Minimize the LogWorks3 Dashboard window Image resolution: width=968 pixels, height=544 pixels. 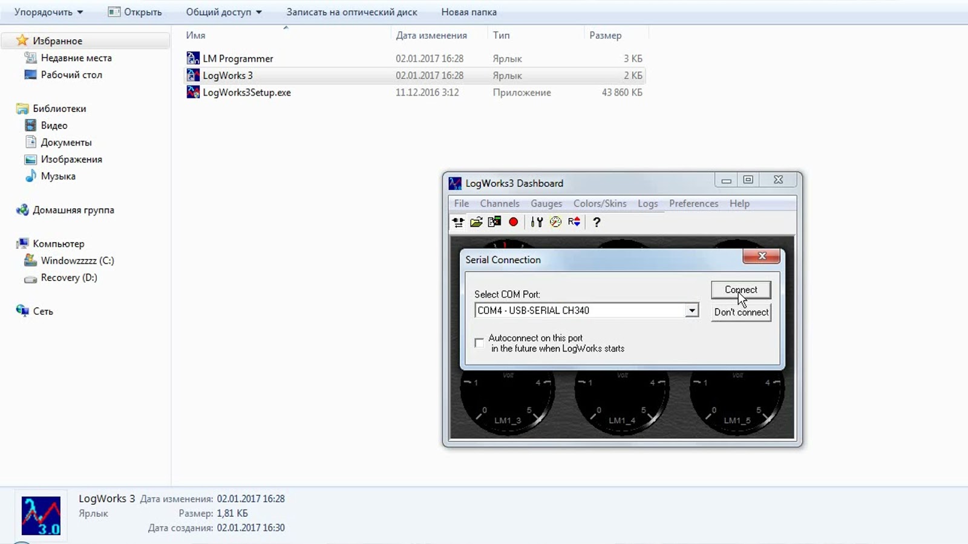tap(726, 180)
